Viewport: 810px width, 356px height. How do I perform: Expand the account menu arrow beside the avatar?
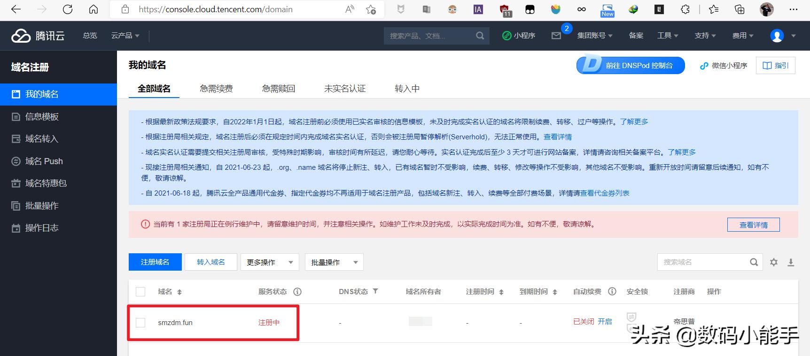click(x=794, y=36)
